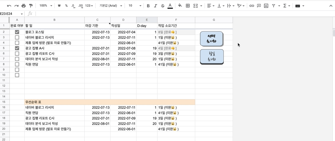
Task: Open the functions sigma menu
Action: click(x=286, y=6)
